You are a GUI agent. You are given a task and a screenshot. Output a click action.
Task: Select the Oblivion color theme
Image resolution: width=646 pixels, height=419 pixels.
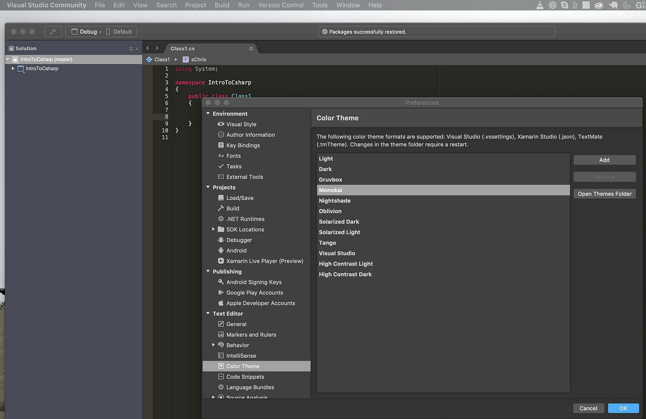[x=443, y=211]
